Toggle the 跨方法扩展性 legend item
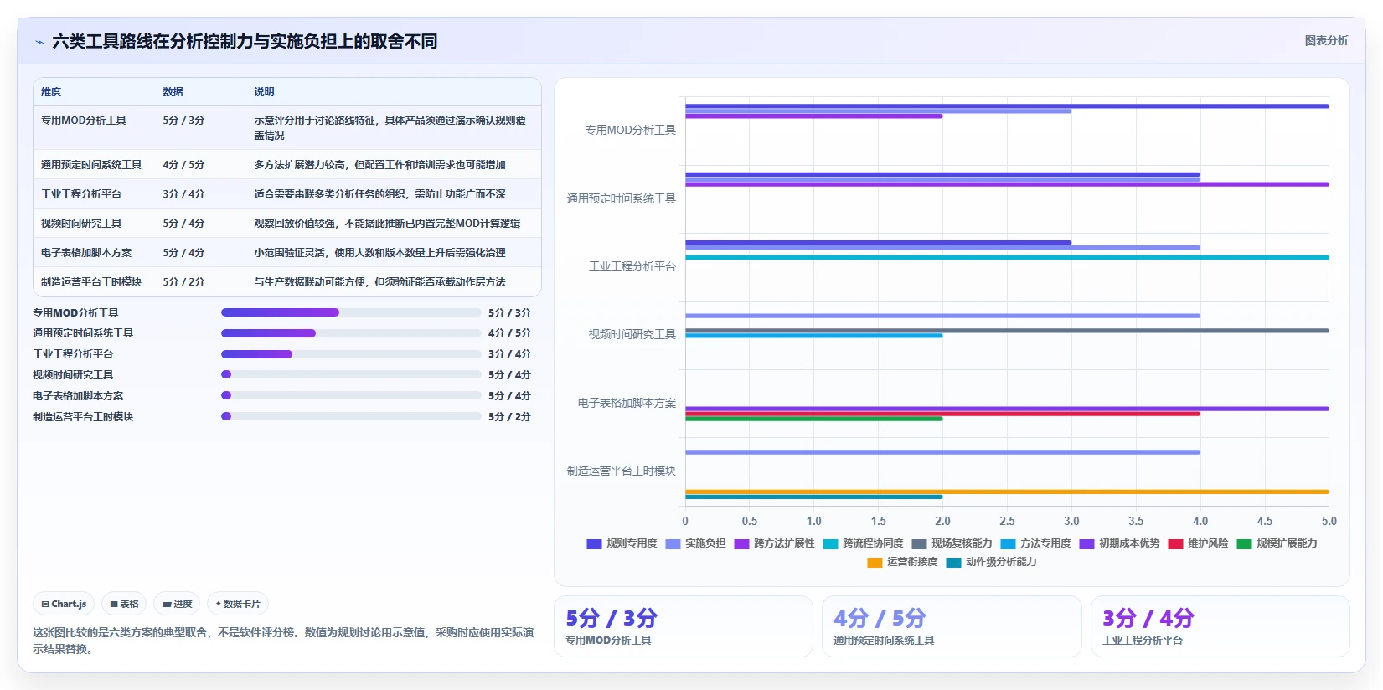 pyautogui.click(x=774, y=543)
